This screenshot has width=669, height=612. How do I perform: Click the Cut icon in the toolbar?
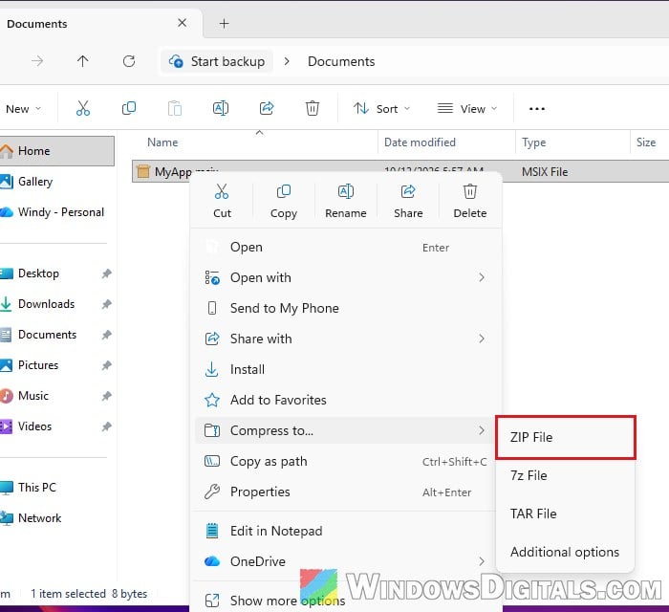[83, 108]
